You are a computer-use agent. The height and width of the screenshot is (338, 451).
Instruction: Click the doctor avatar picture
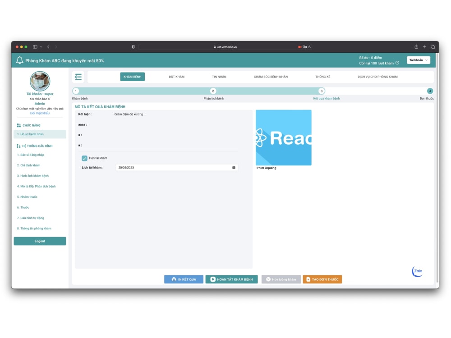point(40,81)
